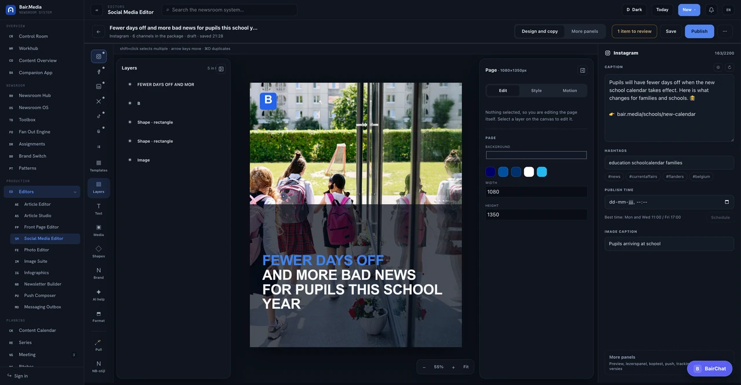Collapse the Page properties panel
The image size is (741, 385).
coord(582,71)
